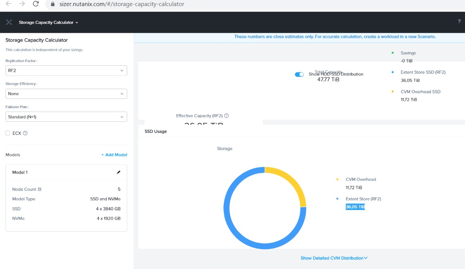Screen dimensions: 465x269
Task: Click the SSD Usage section heading
Action: click(x=156, y=131)
